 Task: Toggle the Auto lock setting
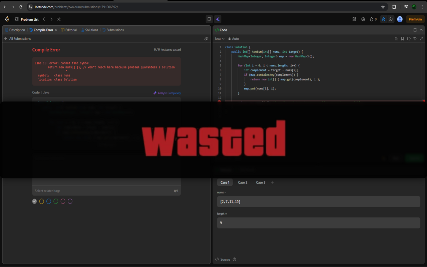pyautogui.click(x=234, y=39)
